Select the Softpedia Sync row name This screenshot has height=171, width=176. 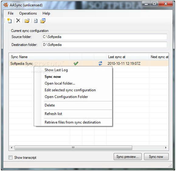click(x=22, y=64)
